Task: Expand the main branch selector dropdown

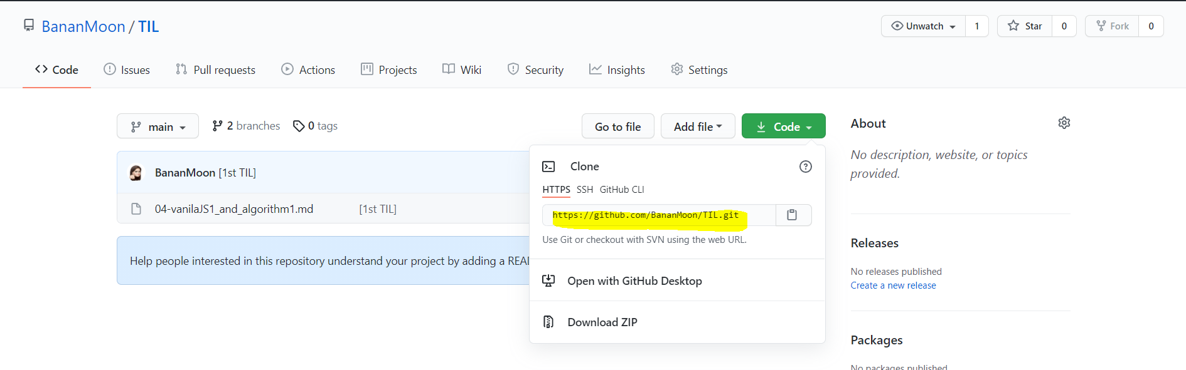Action: click(x=158, y=126)
